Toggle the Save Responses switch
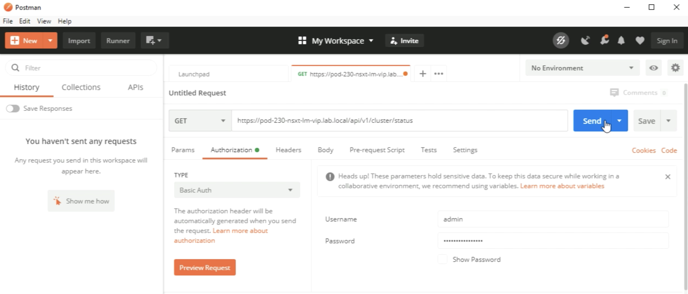This screenshot has height=294, width=688. [x=13, y=108]
